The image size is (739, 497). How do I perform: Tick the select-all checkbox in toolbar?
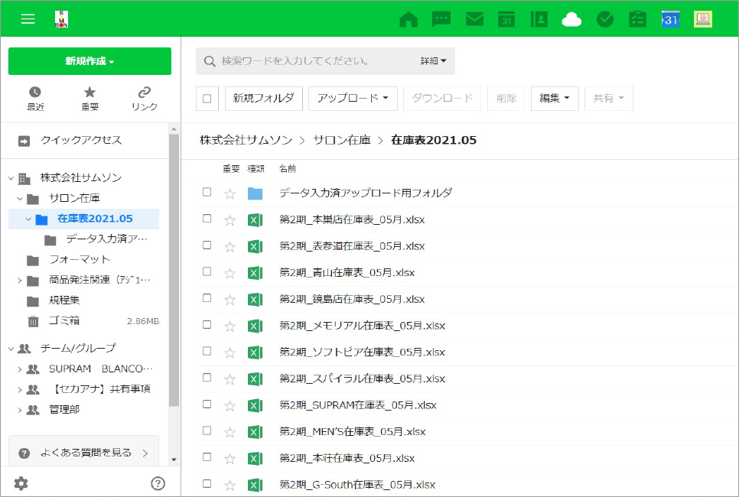pos(207,99)
